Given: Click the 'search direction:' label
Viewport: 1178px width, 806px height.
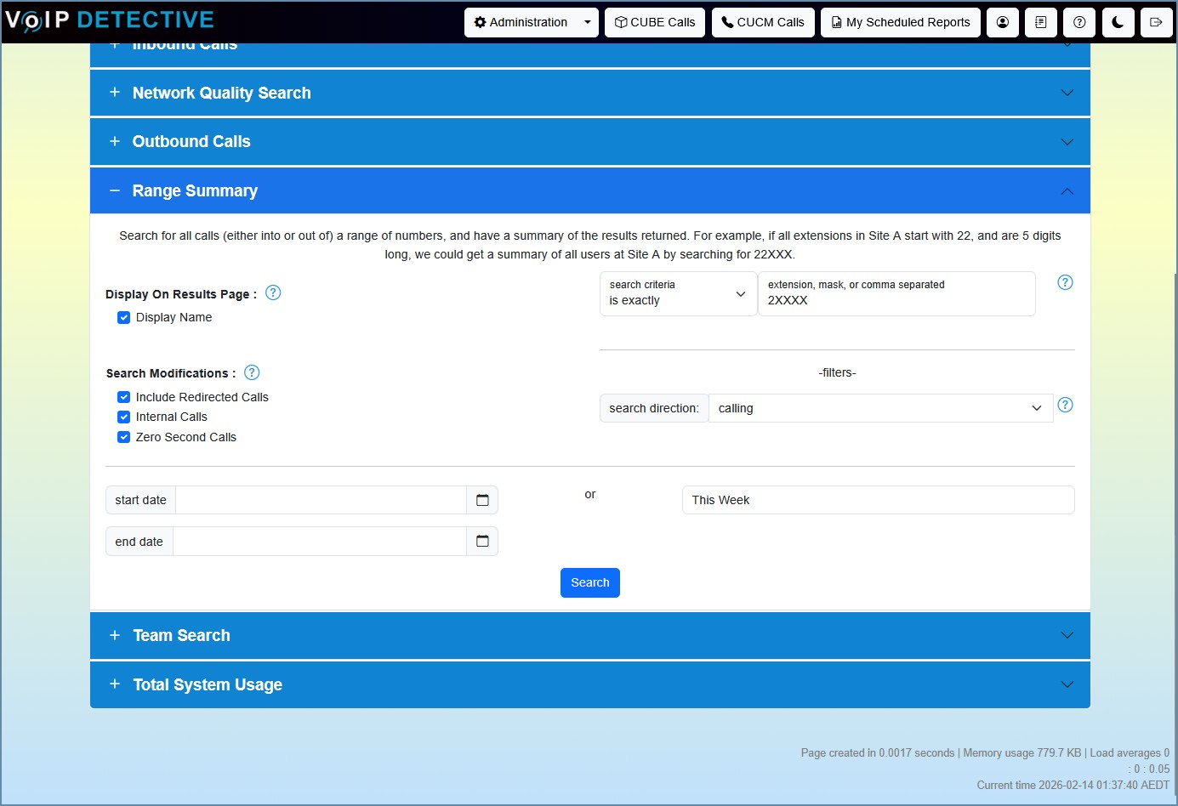Looking at the screenshot, I should (654, 408).
